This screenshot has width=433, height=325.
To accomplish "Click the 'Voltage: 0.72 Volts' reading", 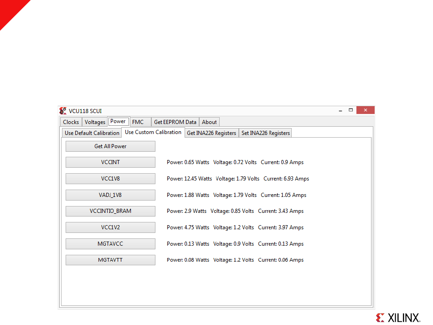I will pyautogui.click(x=235, y=162).
